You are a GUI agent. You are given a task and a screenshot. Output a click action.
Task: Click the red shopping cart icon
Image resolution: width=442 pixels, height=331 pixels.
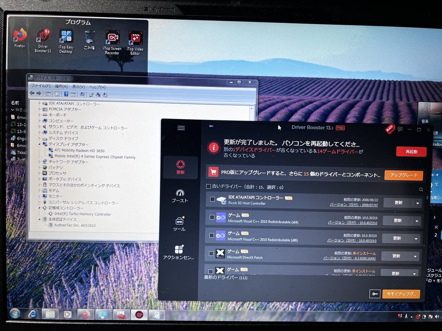tap(213, 172)
